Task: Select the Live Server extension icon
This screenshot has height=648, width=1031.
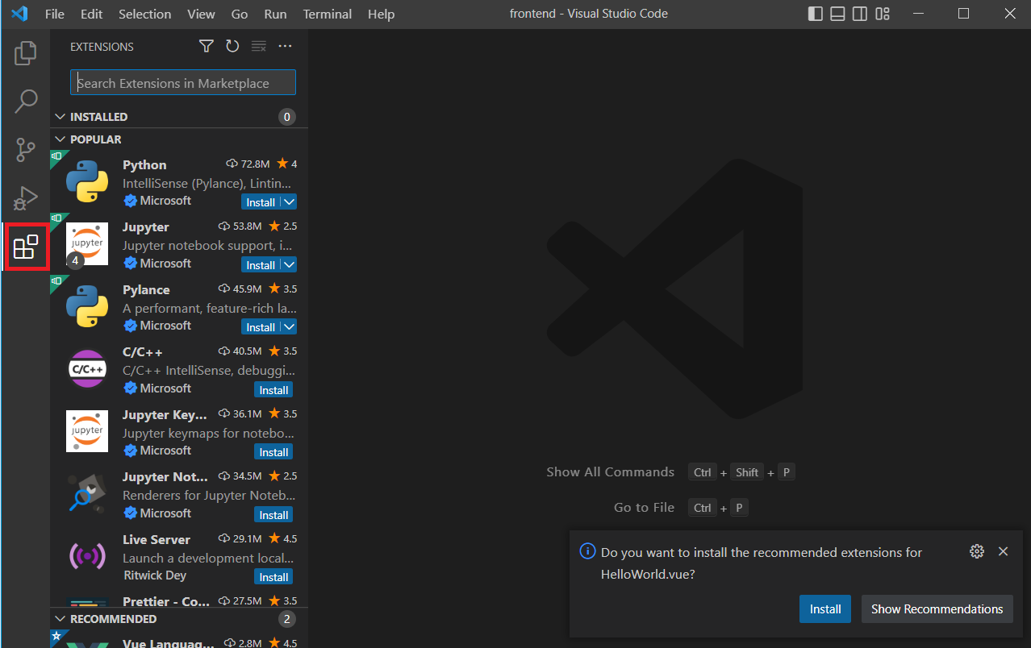Action: point(87,556)
